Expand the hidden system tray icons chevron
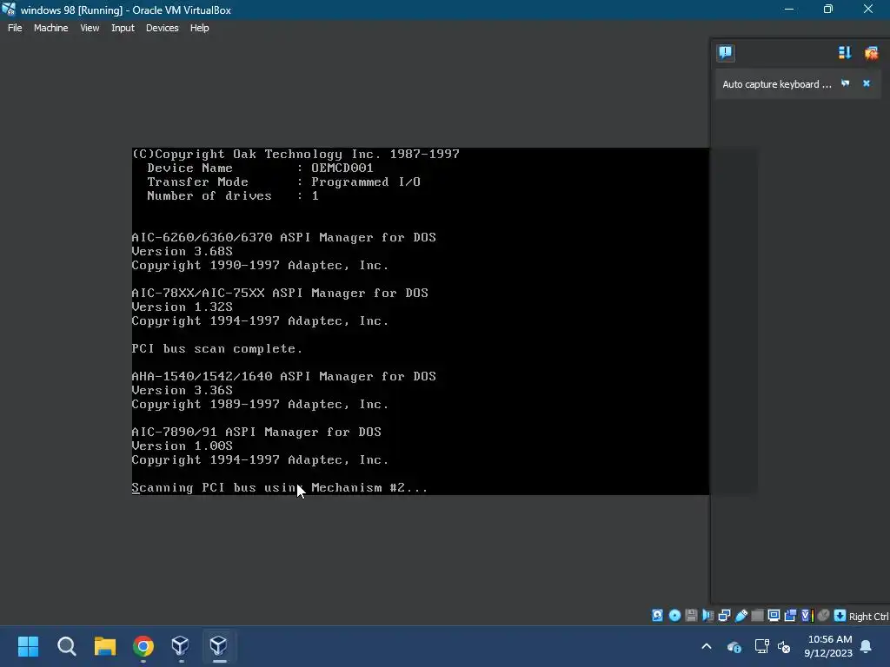 pyautogui.click(x=707, y=646)
